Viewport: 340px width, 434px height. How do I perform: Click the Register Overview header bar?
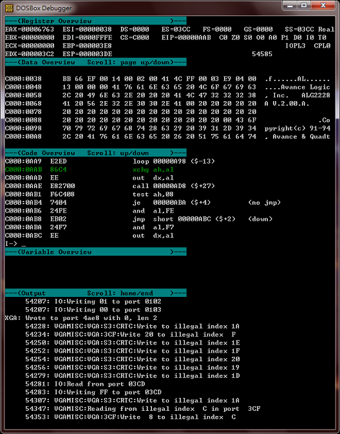click(x=95, y=21)
